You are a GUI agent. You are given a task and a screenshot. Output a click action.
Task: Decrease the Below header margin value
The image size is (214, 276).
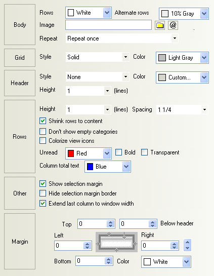152,226
